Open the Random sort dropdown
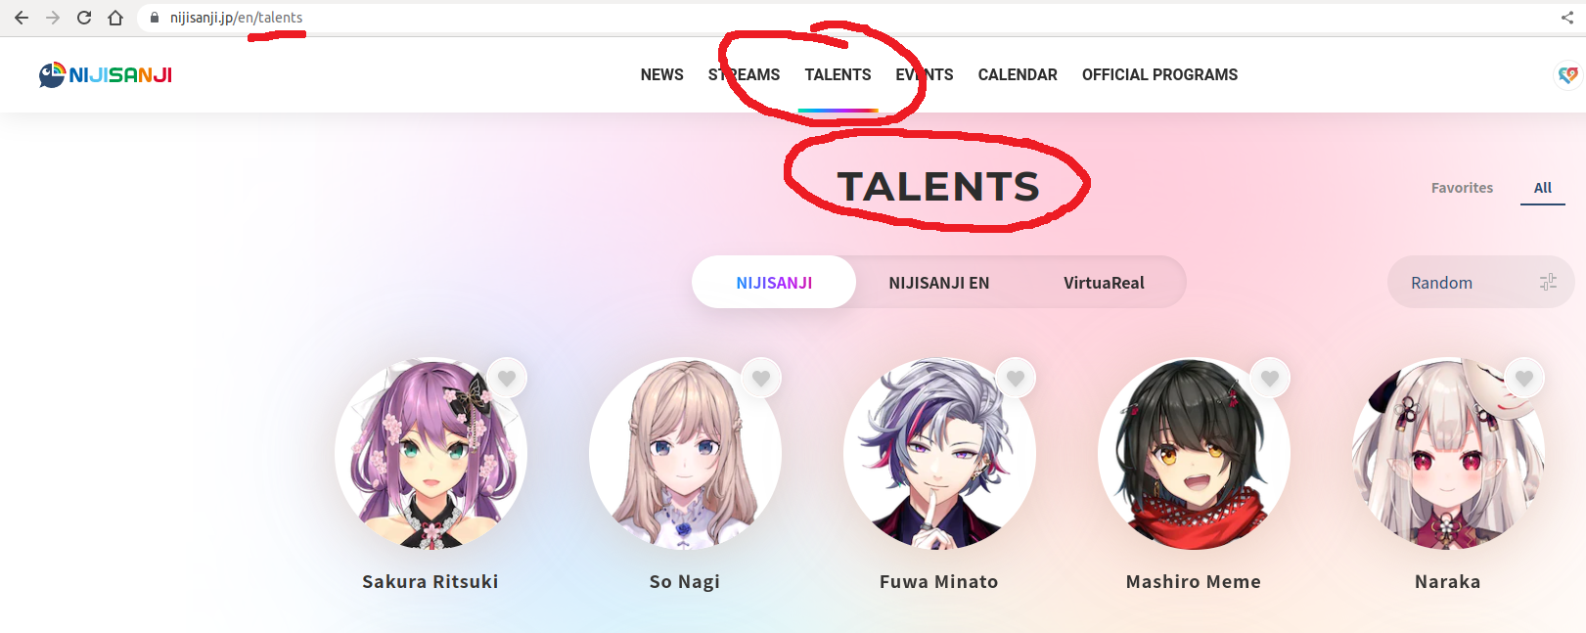This screenshot has height=633, width=1586. click(1480, 283)
